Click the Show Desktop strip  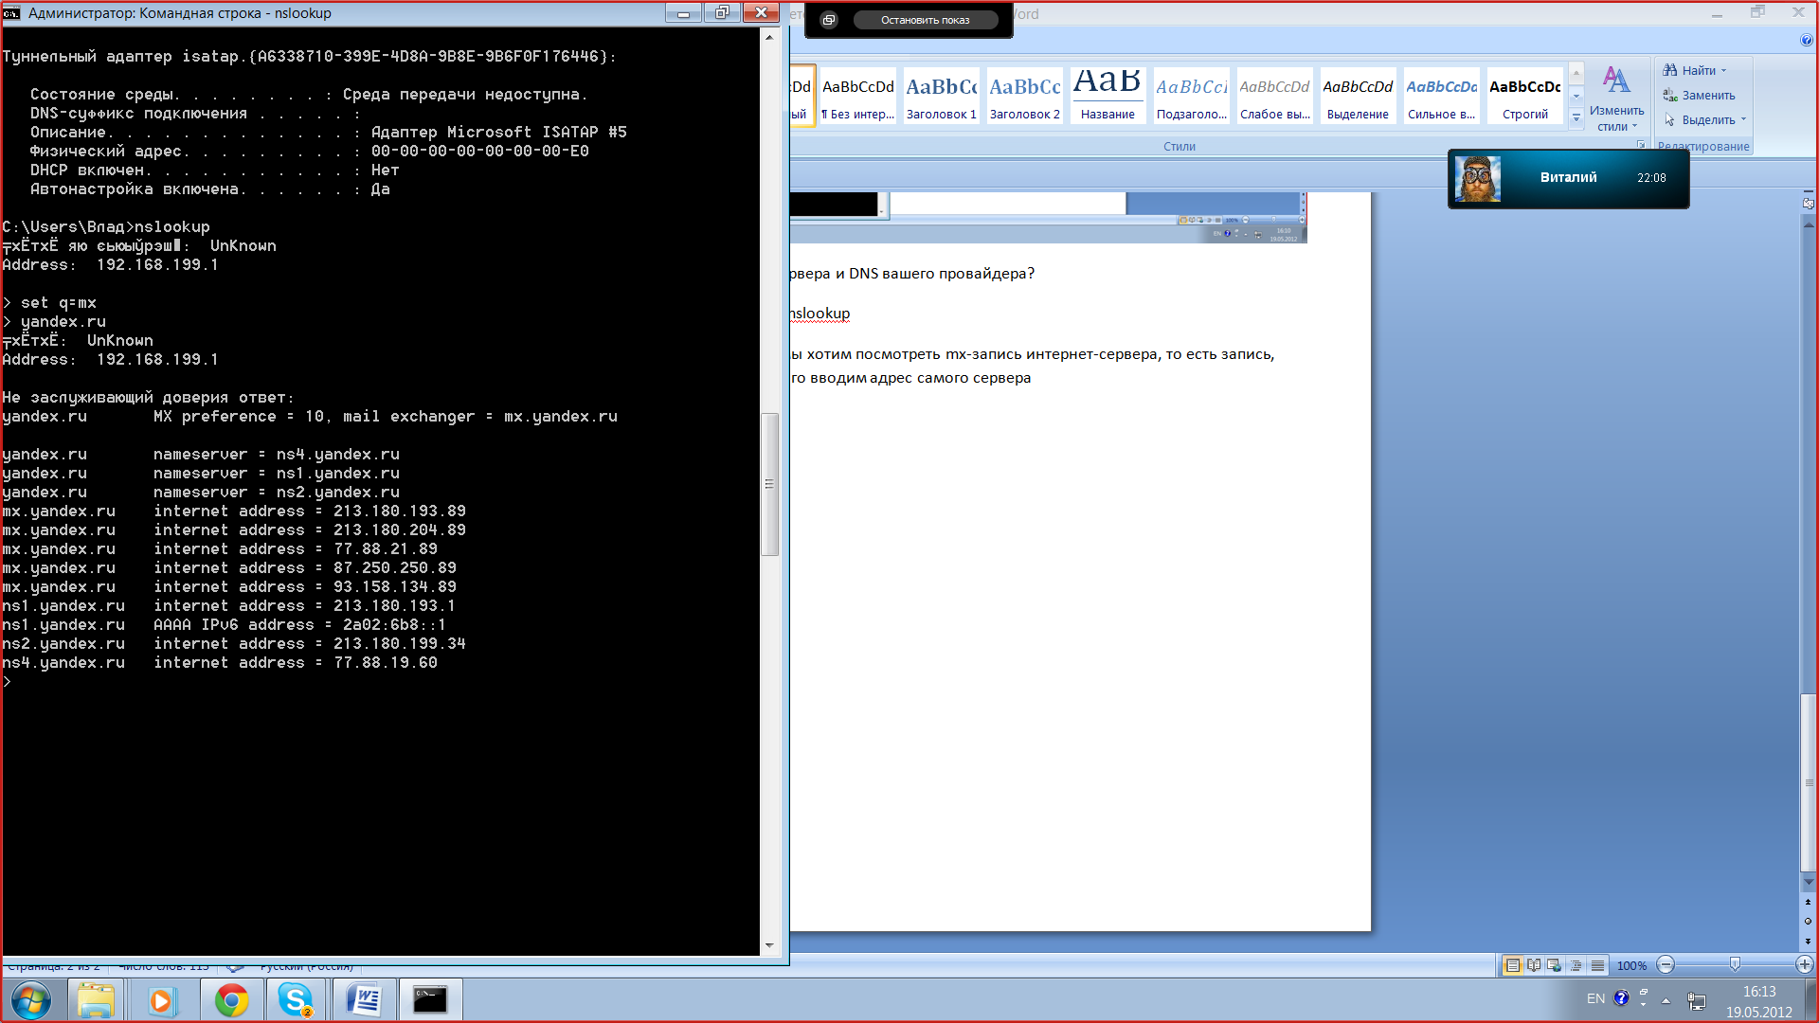pyautogui.click(x=1811, y=1000)
